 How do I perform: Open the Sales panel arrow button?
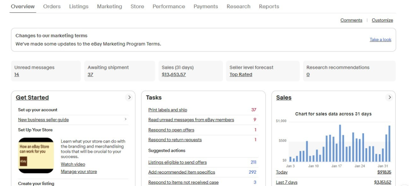coord(389,97)
